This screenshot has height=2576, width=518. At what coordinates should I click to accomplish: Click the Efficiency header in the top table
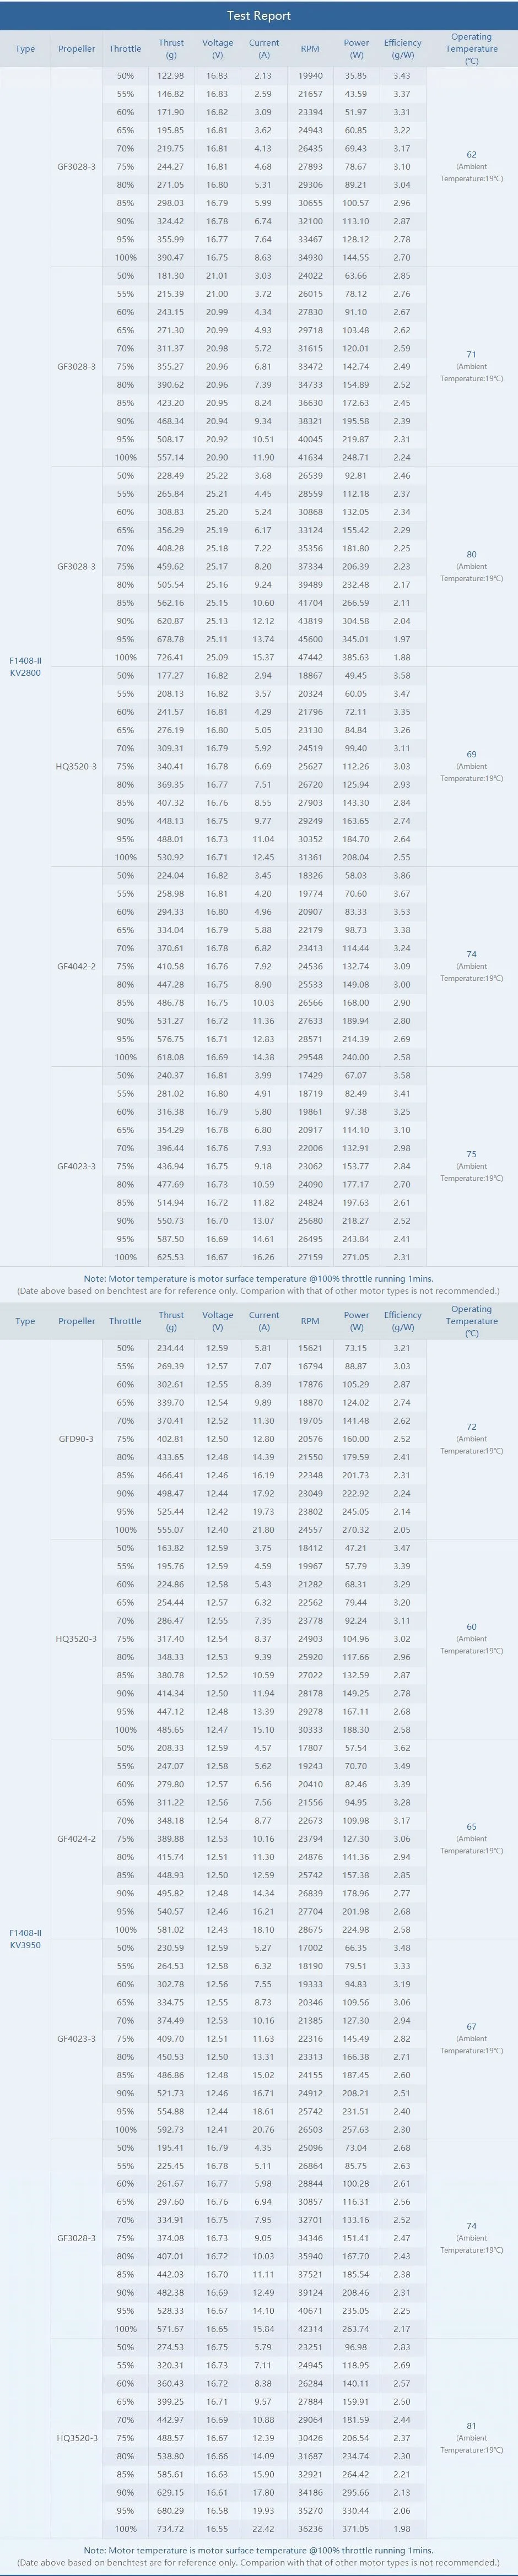click(402, 48)
